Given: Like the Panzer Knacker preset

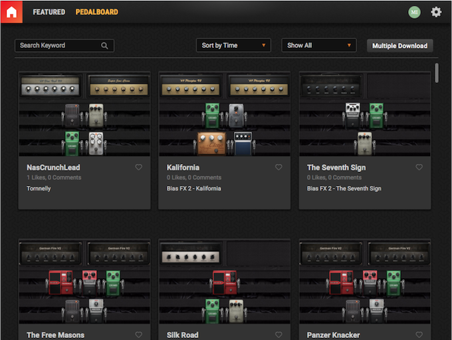Looking at the screenshot, I should (x=419, y=335).
